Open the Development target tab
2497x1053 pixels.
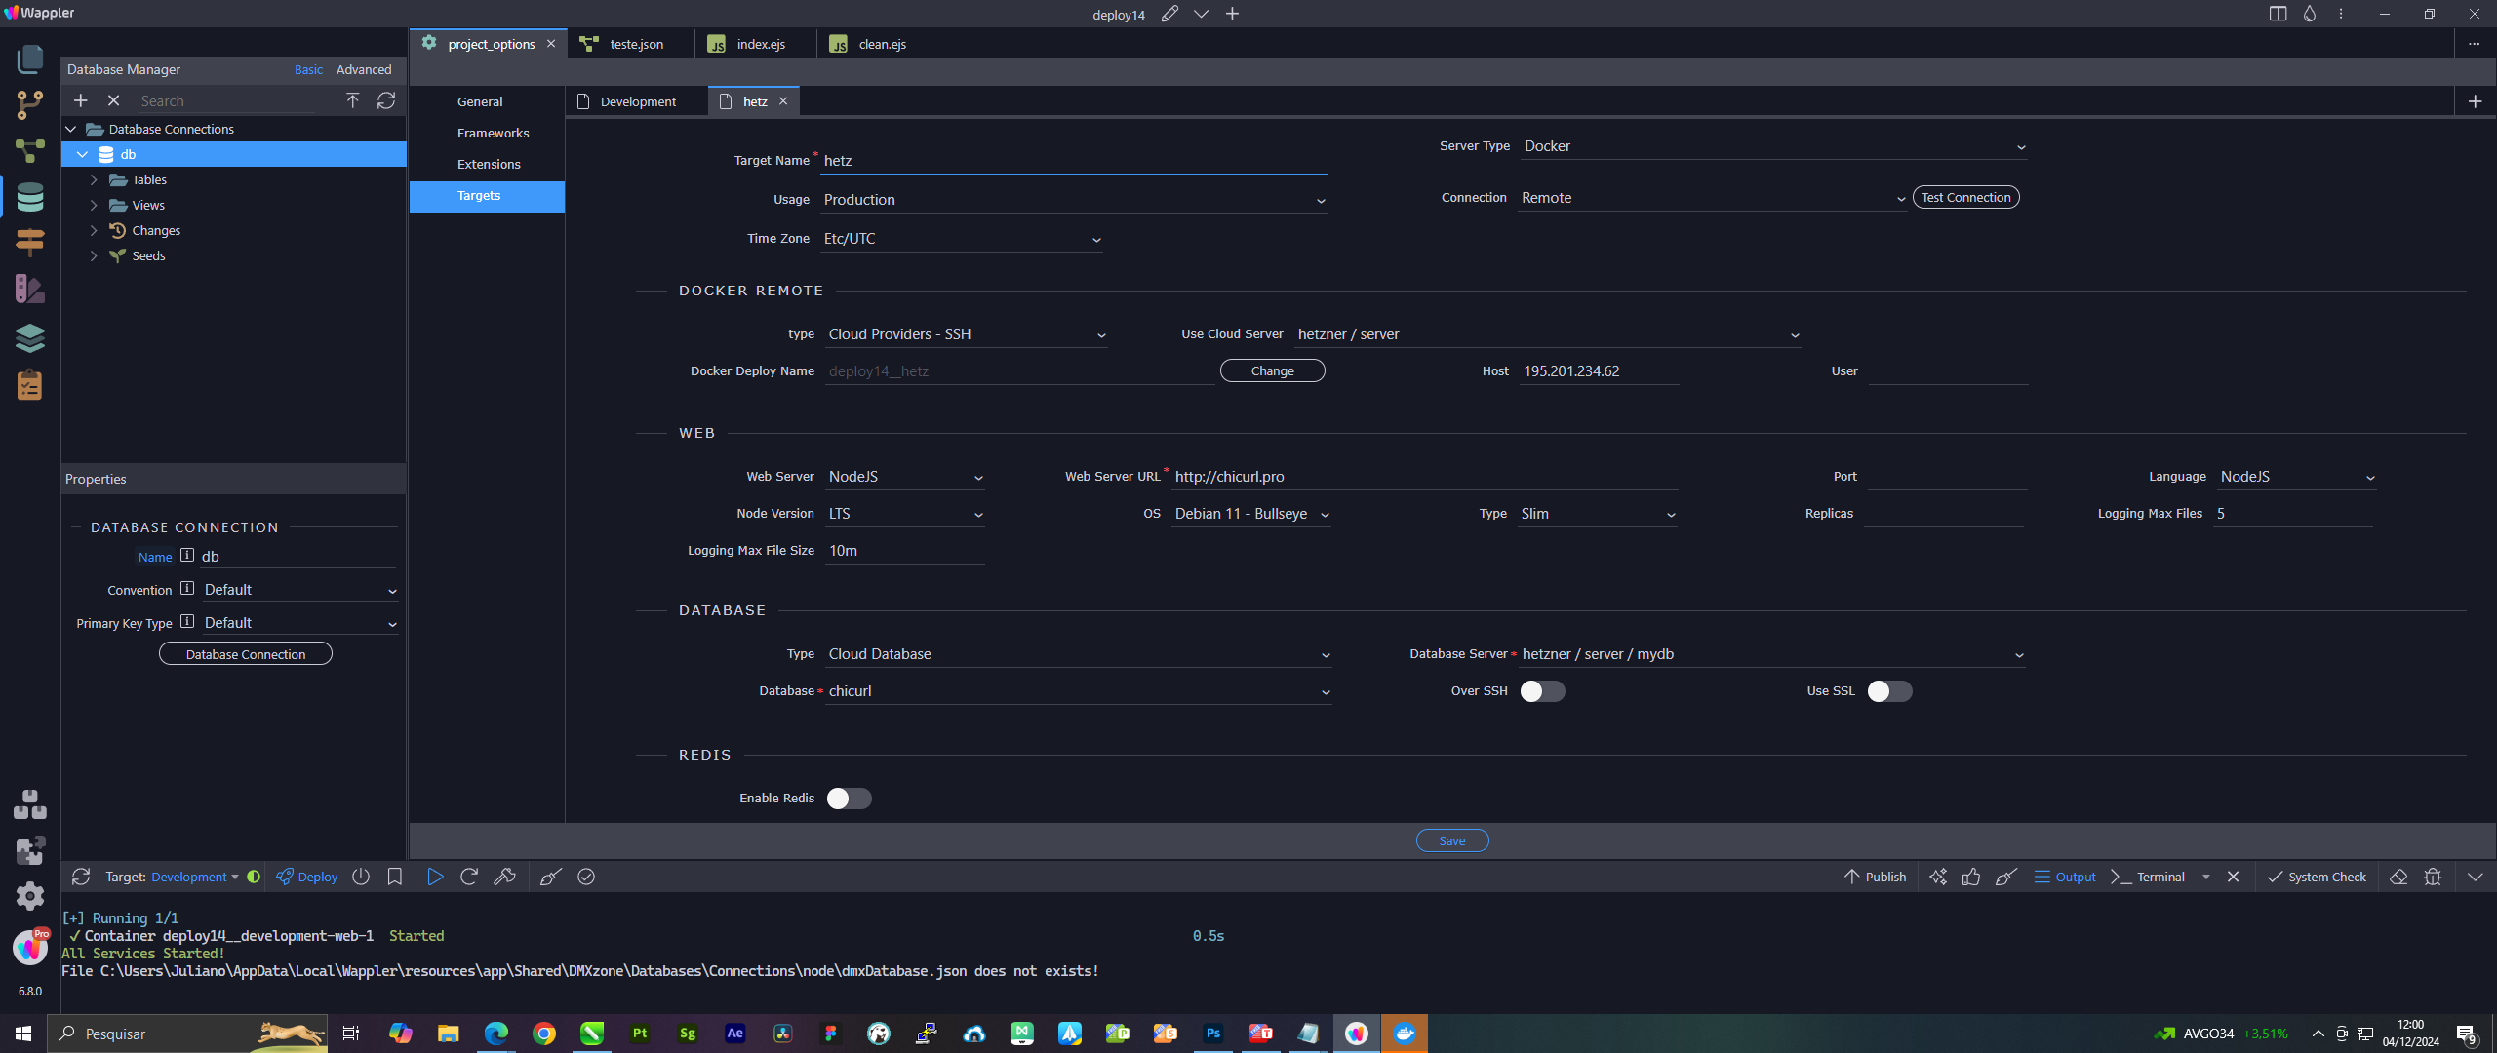(638, 101)
